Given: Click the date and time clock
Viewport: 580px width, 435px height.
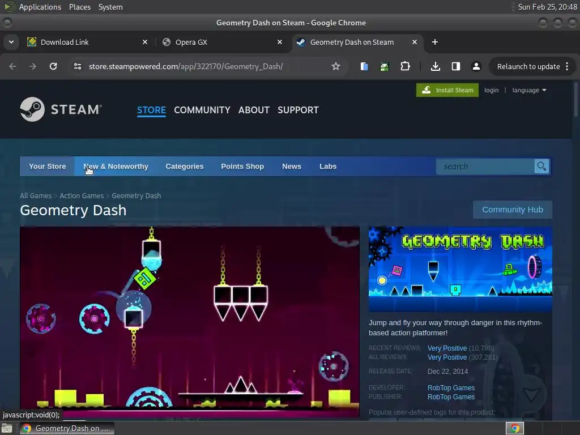Looking at the screenshot, I should pyautogui.click(x=548, y=7).
